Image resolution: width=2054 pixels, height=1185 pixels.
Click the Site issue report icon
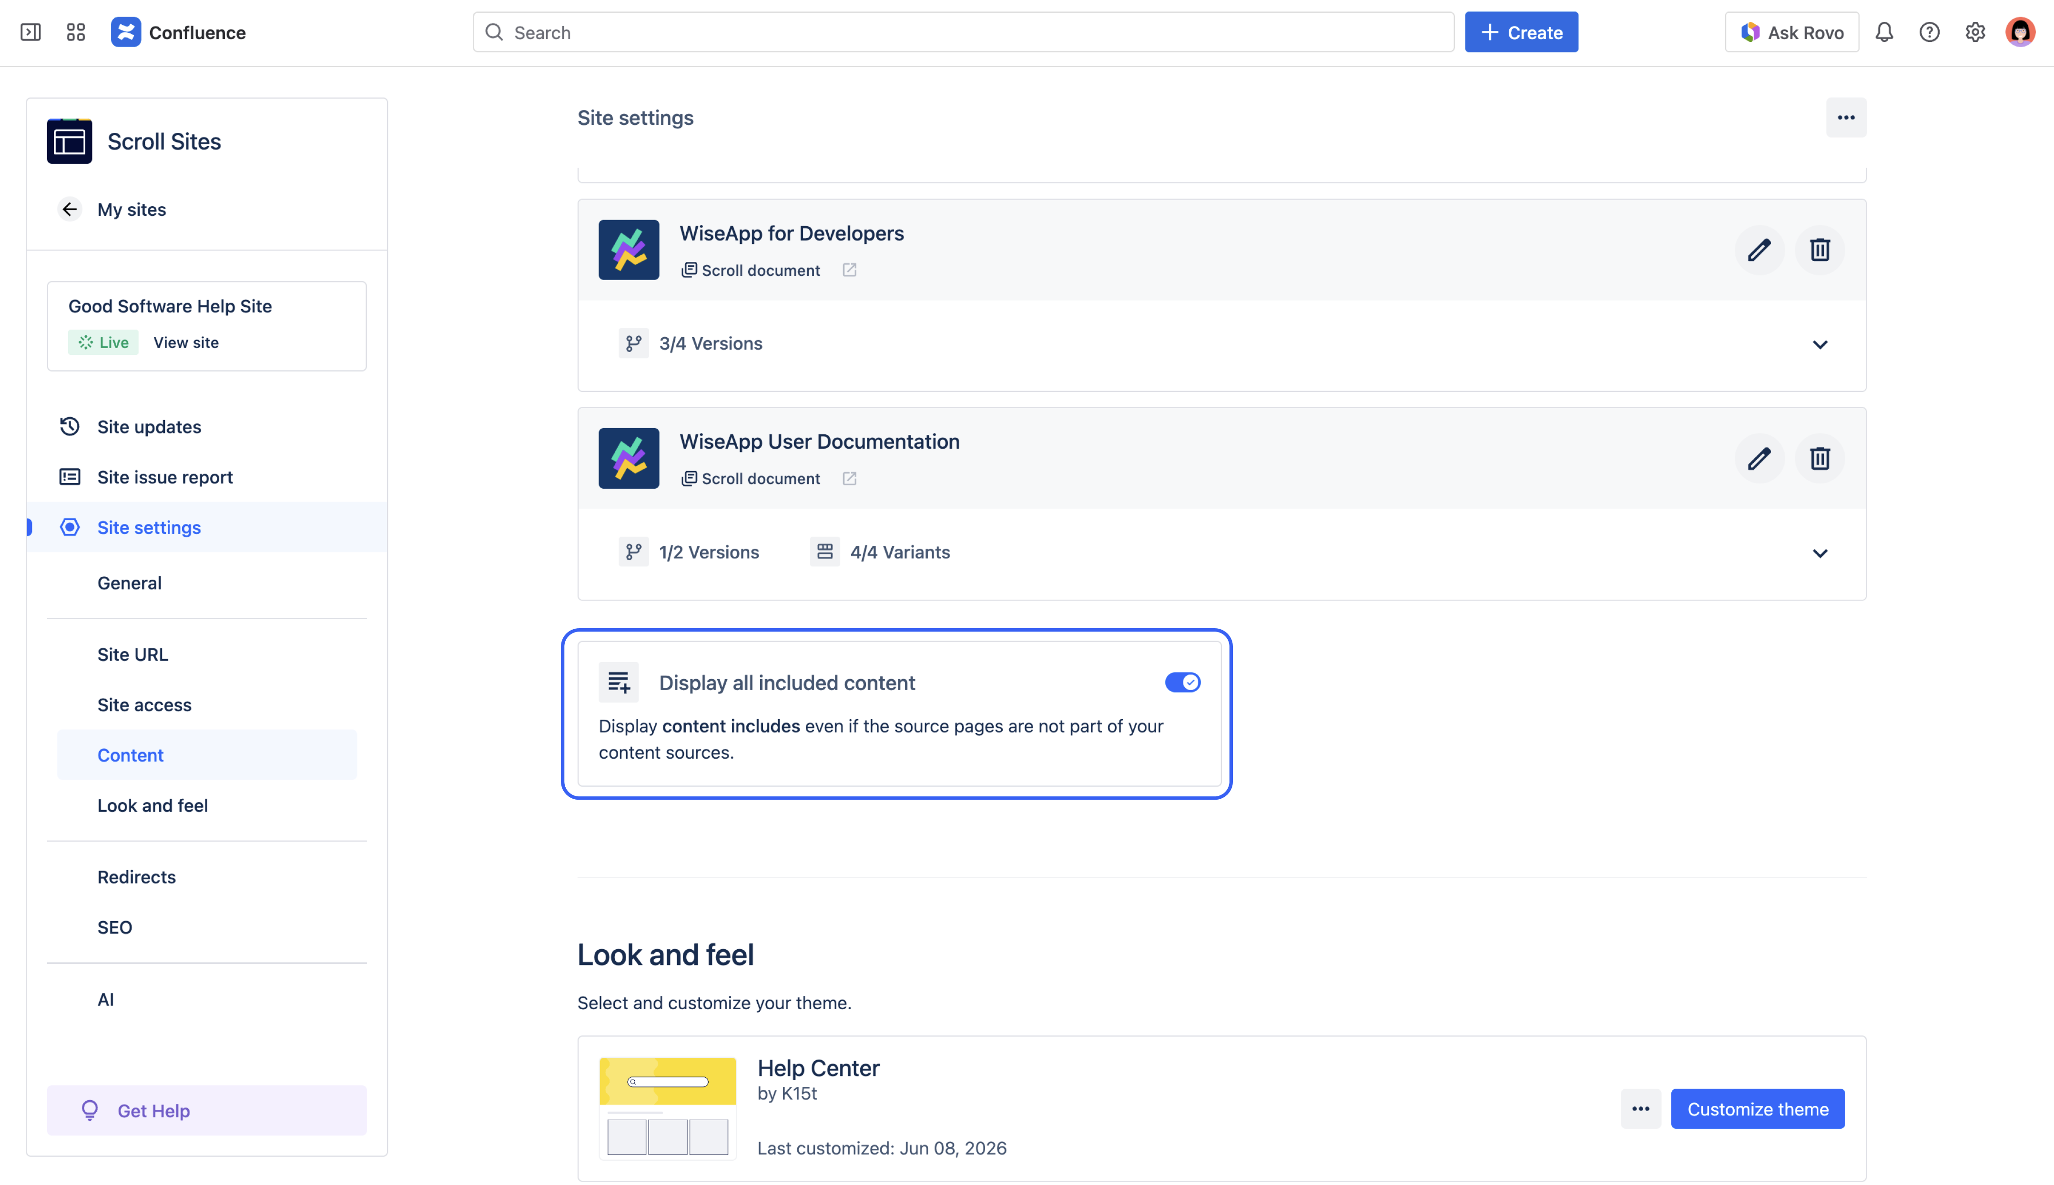click(x=70, y=477)
